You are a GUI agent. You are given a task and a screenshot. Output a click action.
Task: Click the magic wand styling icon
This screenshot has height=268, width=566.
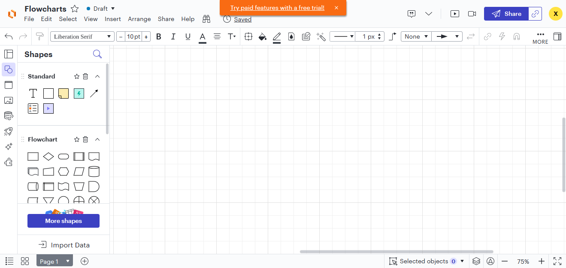pos(321,36)
